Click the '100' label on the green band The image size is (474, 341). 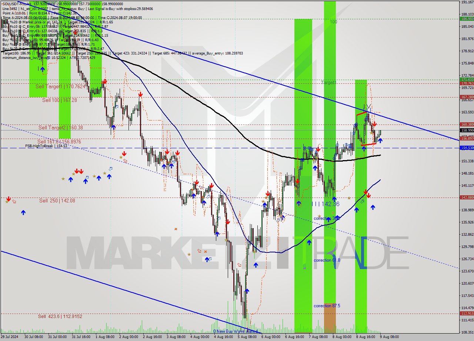(x=334, y=22)
